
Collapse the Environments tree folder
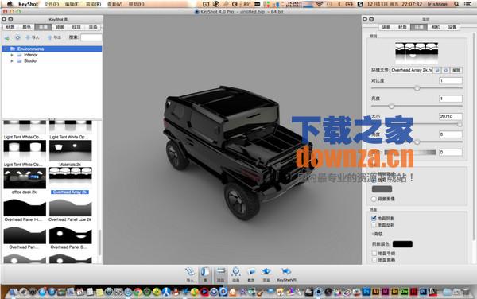point(6,49)
